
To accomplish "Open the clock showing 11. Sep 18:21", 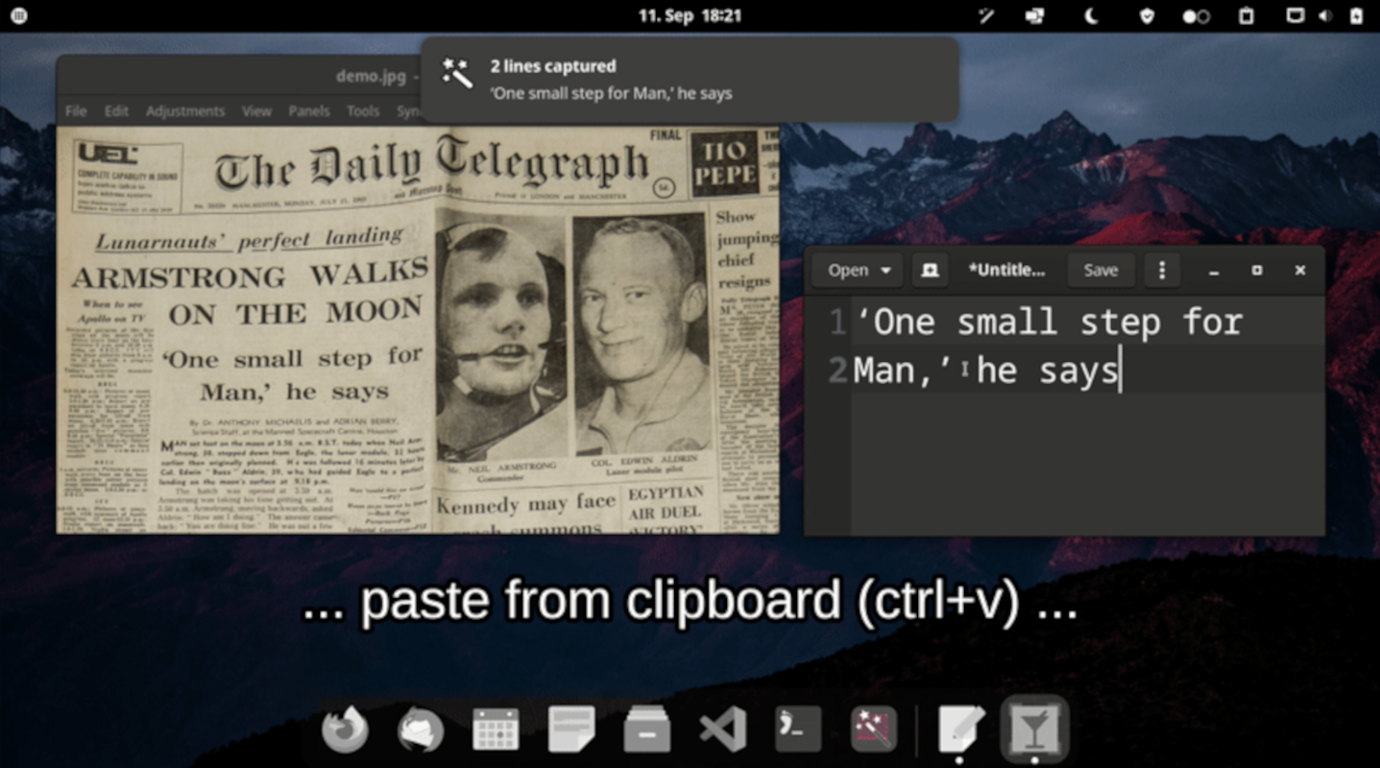I will pyautogui.click(x=690, y=15).
